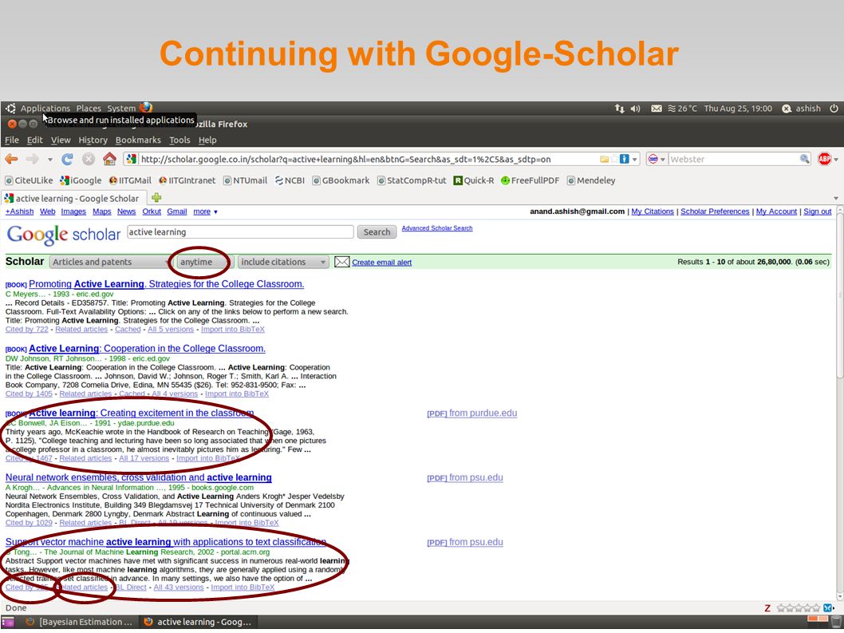Click the rating stars in the status bar
Viewport: 844px width, 633px height.
coord(799,608)
